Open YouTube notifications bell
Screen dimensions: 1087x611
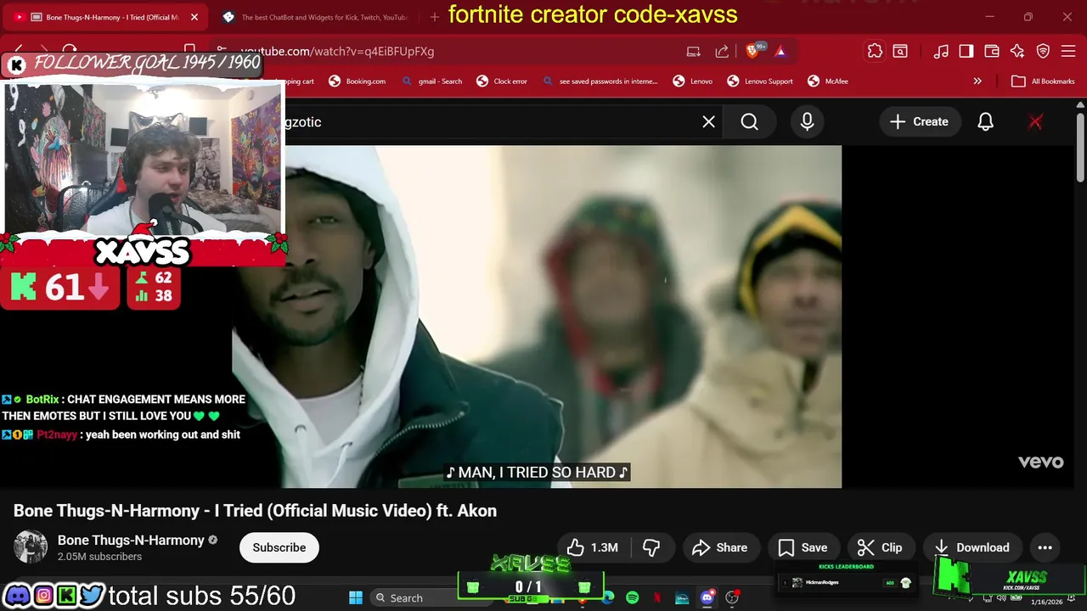click(985, 122)
